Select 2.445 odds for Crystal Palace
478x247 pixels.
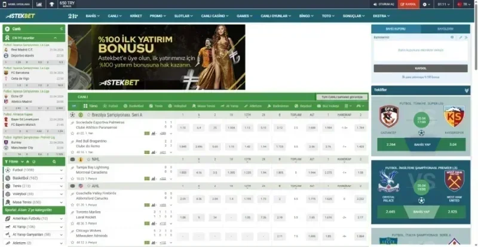[391, 211]
